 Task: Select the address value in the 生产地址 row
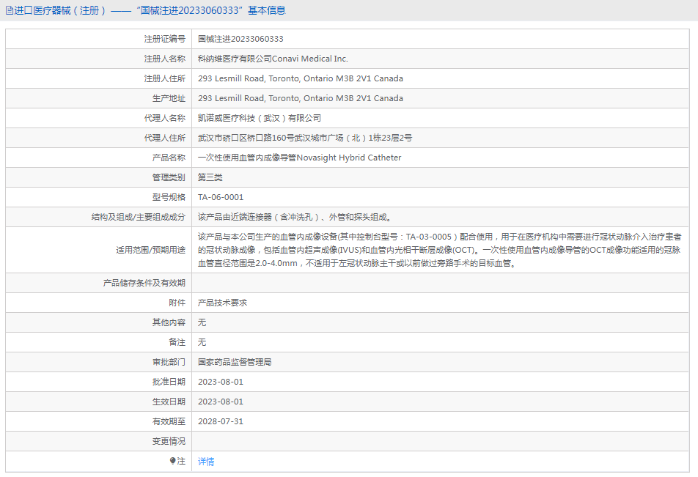coord(301,98)
